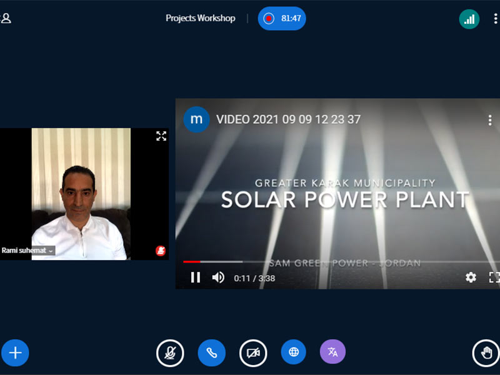Open the shared video's three-dot menu
This screenshot has width=500, height=375.
[x=490, y=120]
